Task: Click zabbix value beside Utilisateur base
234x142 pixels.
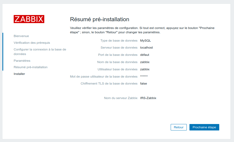Action: click(x=145, y=69)
